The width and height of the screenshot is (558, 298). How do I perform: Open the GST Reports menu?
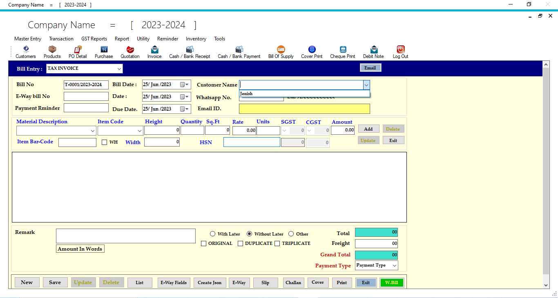tap(94, 39)
